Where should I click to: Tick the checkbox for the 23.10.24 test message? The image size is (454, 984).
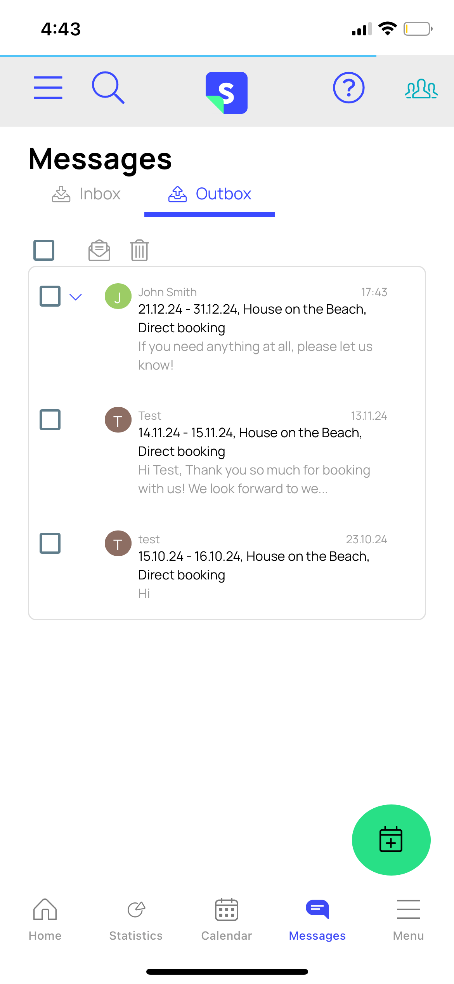[50, 543]
